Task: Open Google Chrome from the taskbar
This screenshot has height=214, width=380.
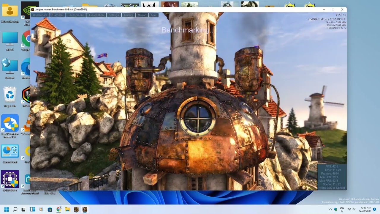Action: click(59, 209)
